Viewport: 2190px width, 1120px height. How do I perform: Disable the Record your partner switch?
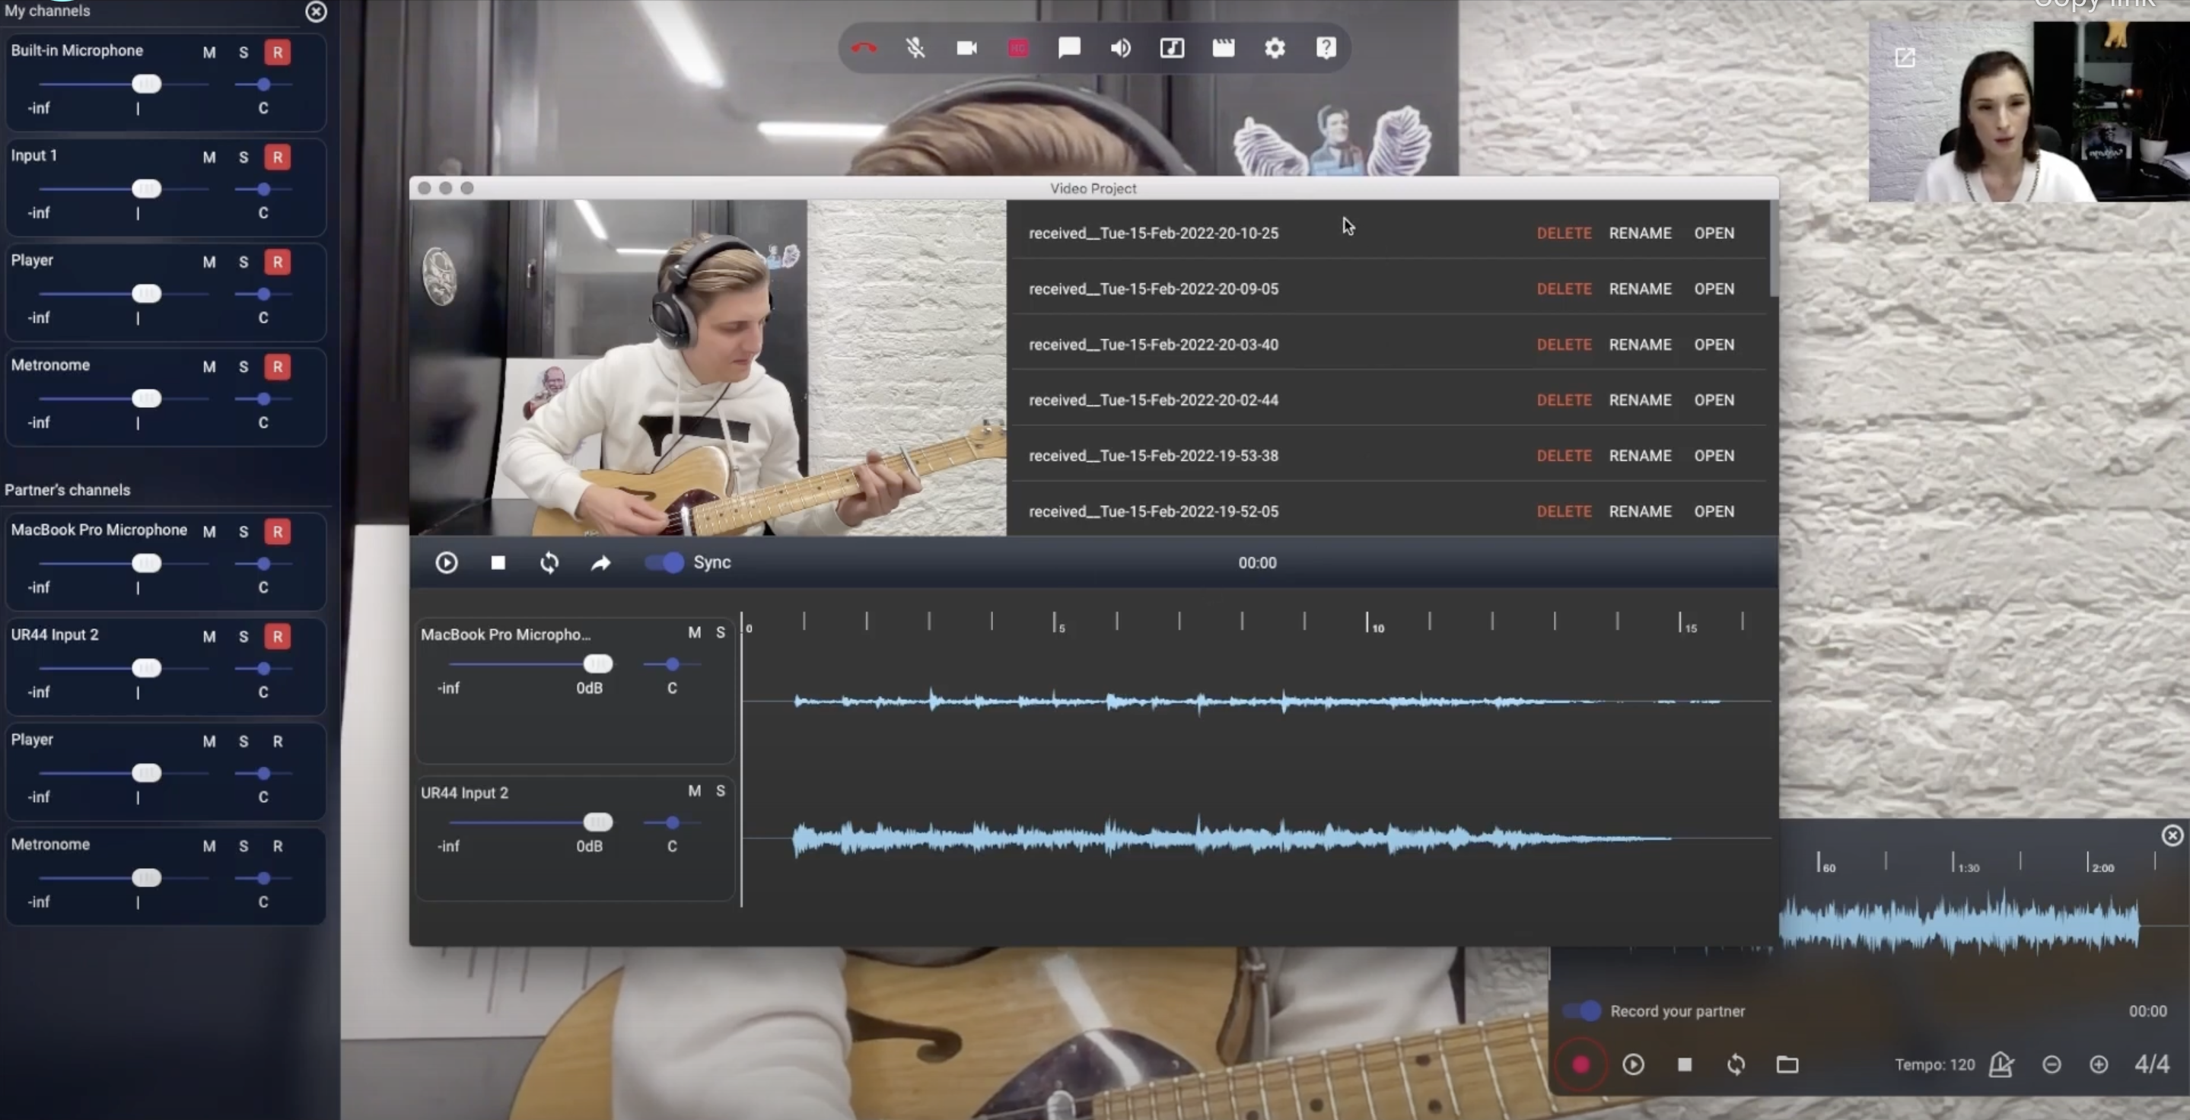coord(1582,1011)
